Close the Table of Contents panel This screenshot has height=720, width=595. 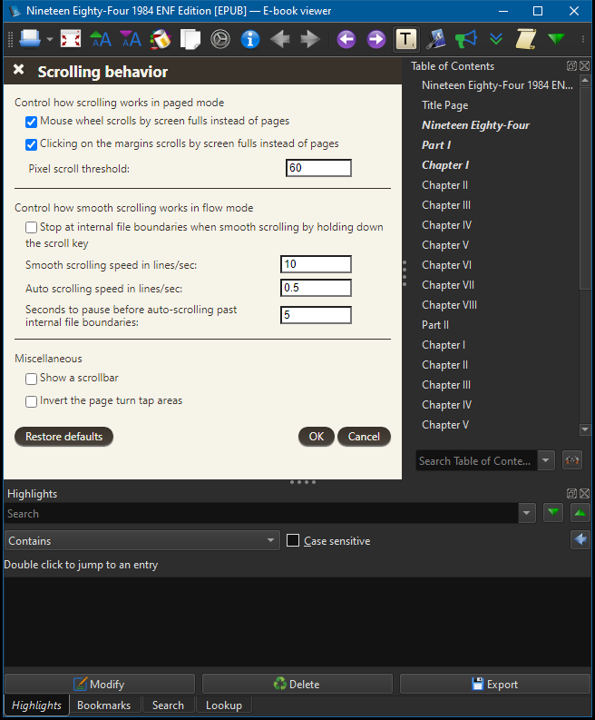click(584, 65)
